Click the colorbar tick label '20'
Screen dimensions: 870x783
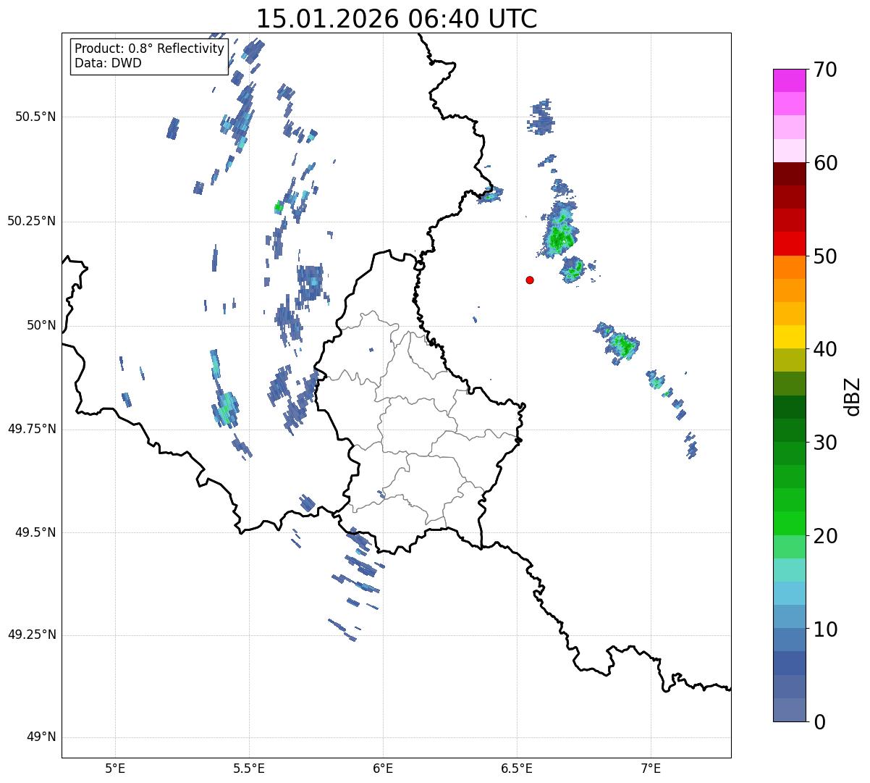[825, 536]
